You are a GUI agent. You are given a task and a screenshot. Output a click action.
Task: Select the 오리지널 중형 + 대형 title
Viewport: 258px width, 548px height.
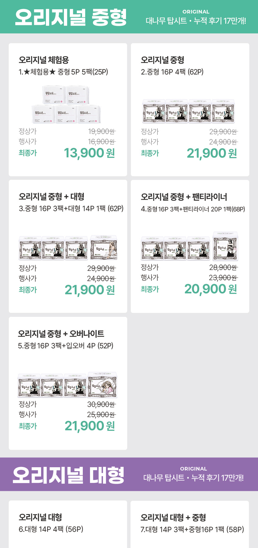click(52, 197)
